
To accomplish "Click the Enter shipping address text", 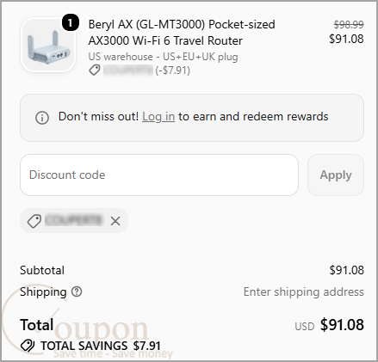I will coord(304,291).
